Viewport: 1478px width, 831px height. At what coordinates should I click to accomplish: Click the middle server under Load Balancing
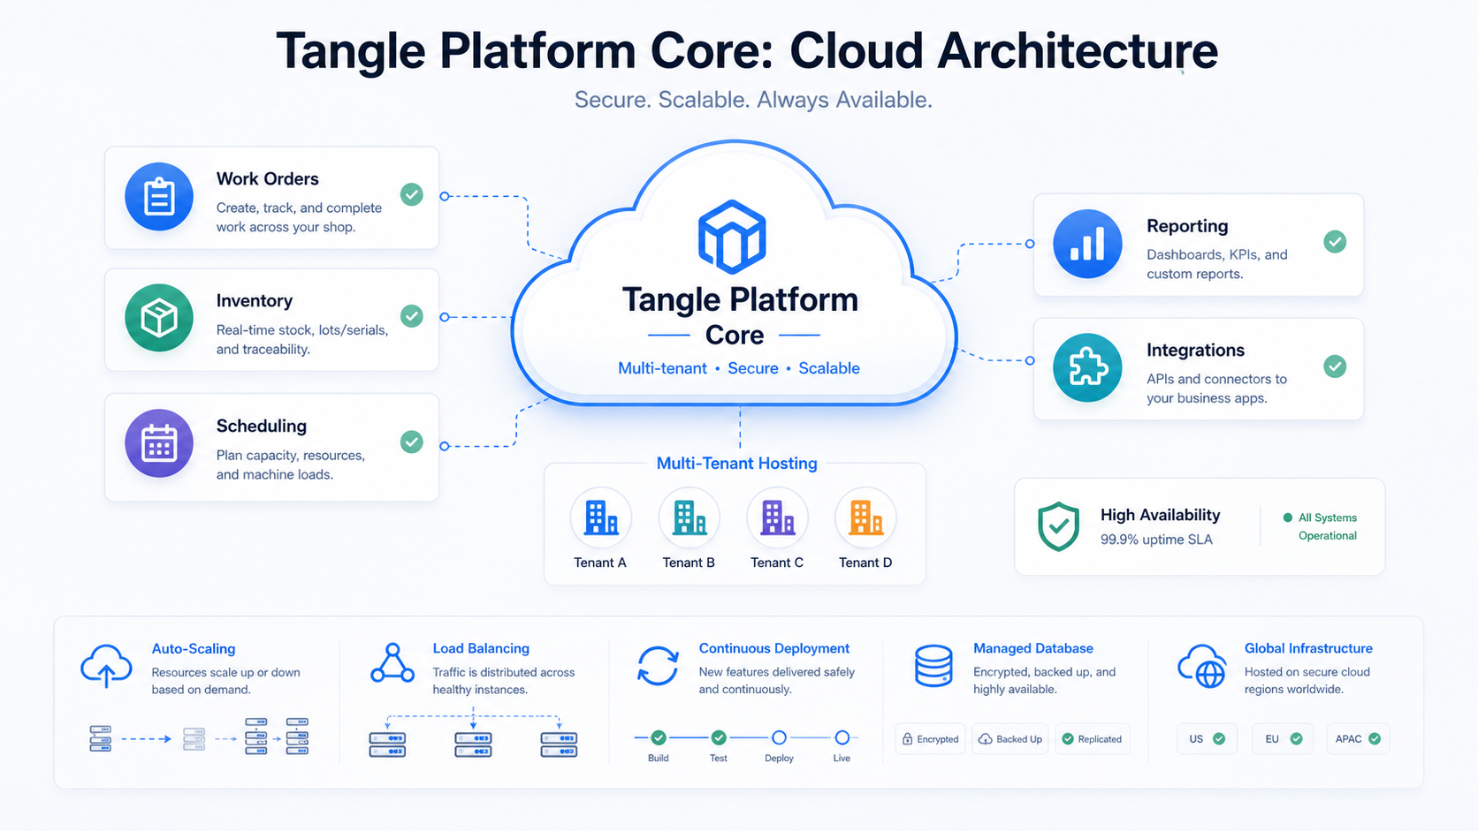click(x=473, y=744)
